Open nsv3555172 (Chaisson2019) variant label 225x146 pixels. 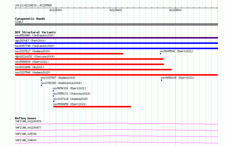[x=72, y=94]
